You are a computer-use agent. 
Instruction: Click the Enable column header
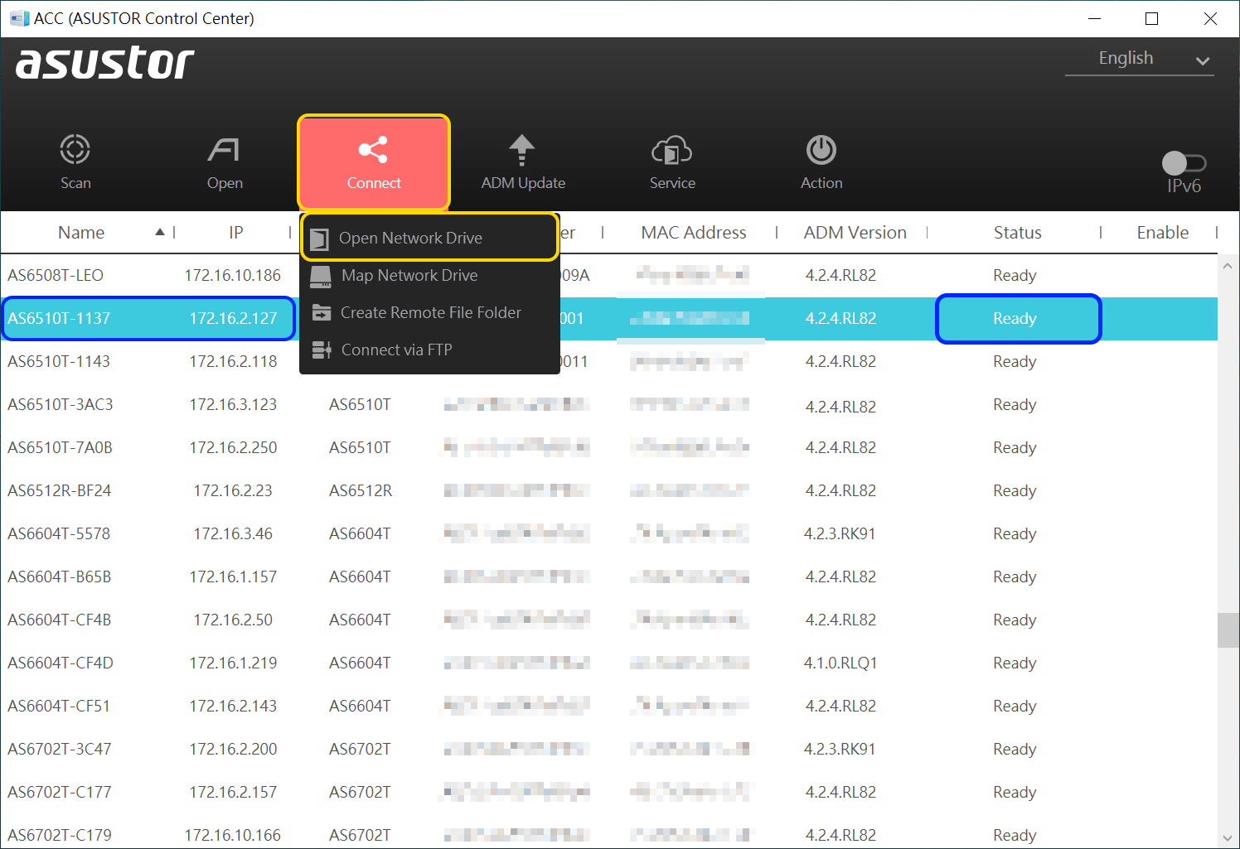coord(1162,233)
